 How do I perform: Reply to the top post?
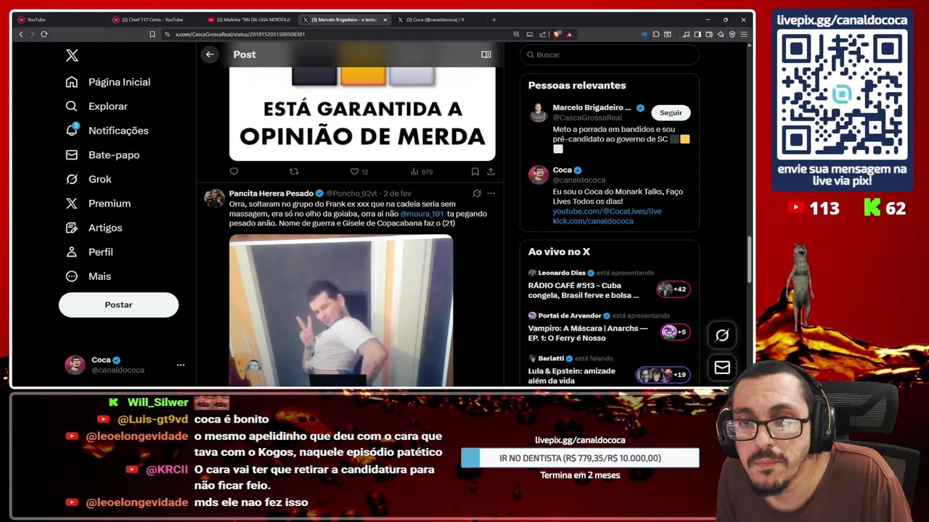(234, 171)
